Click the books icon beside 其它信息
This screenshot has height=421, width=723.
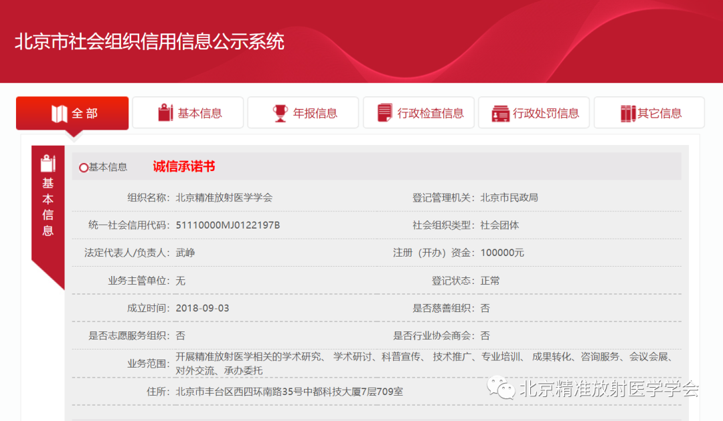pyautogui.click(x=627, y=113)
